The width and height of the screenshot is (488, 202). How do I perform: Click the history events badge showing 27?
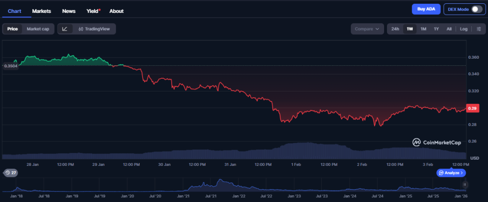[10, 172]
